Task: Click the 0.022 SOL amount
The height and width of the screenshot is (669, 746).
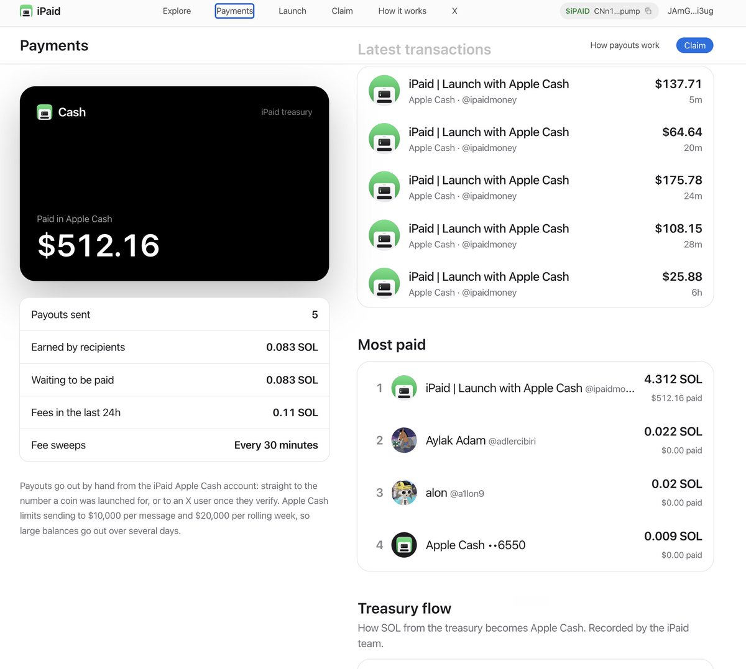Action: (x=673, y=432)
